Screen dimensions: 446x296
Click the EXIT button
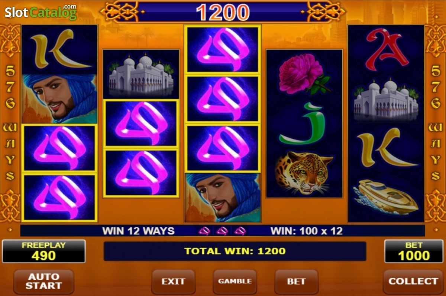point(173,282)
